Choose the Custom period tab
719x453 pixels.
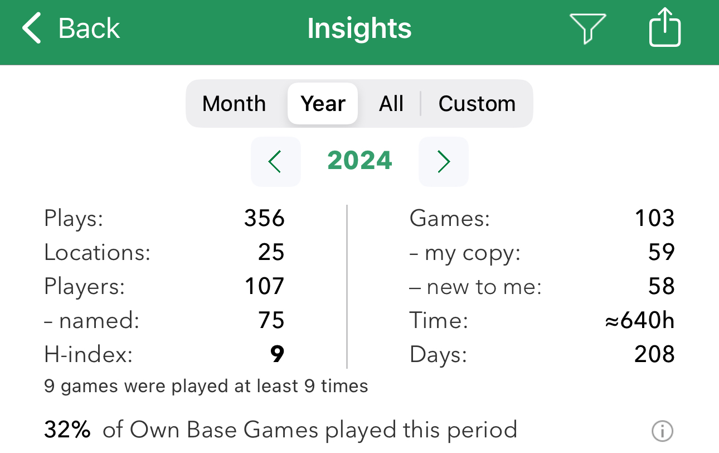tap(477, 104)
